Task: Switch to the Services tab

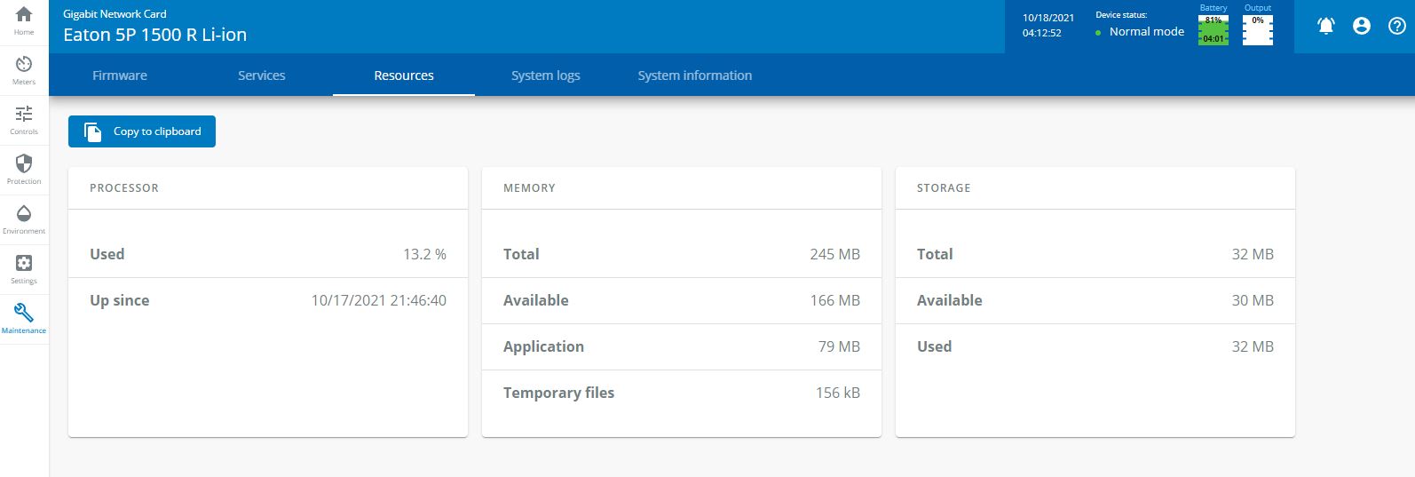Action: tap(261, 76)
